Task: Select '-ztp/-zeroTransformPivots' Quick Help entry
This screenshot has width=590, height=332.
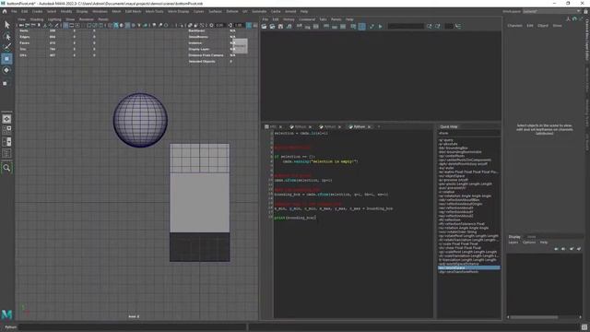Action: [x=458, y=272]
